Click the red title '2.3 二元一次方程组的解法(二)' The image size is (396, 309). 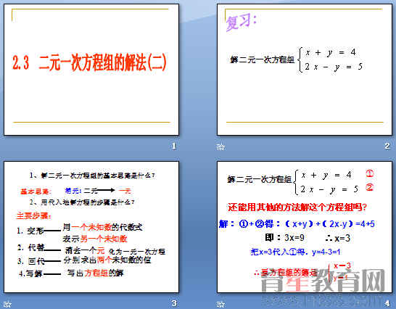(x=89, y=62)
